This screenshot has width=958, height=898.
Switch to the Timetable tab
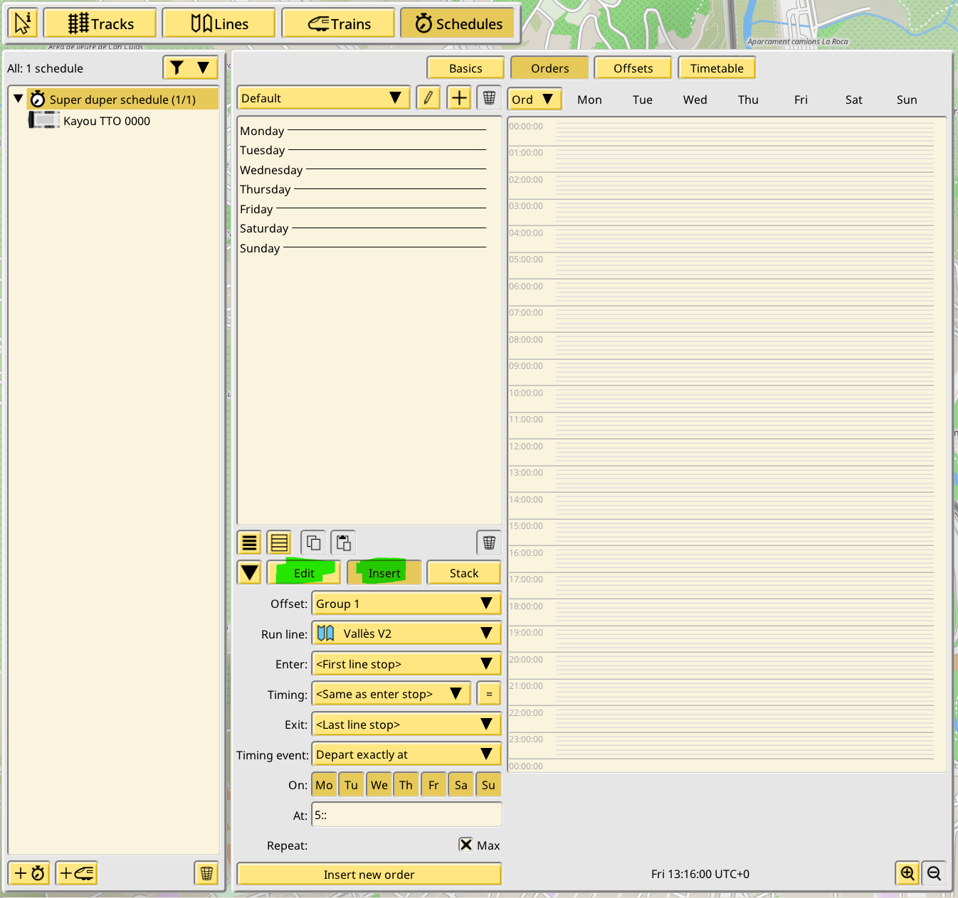[716, 68]
